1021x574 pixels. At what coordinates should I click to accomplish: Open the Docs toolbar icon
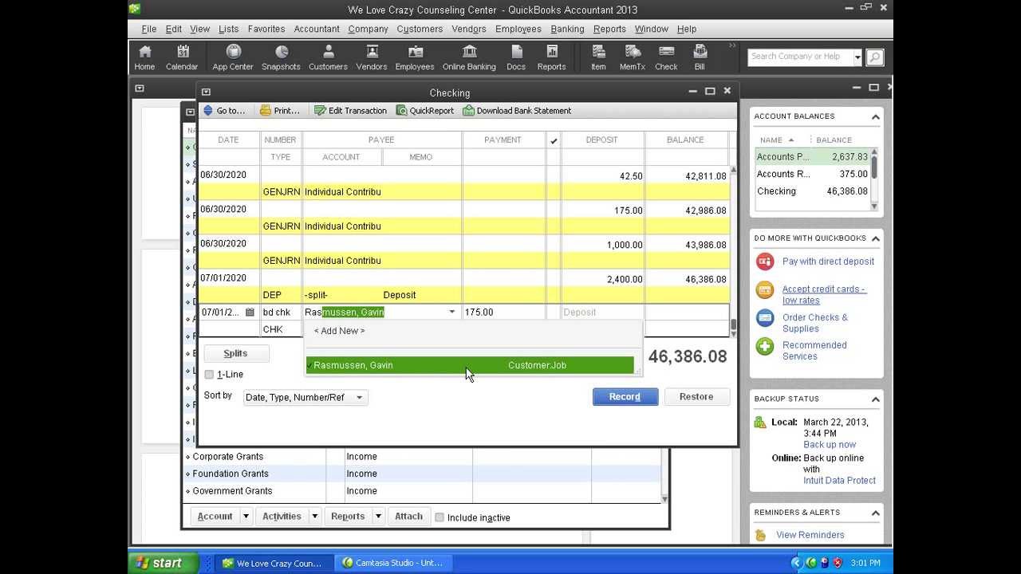coord(516,57)
